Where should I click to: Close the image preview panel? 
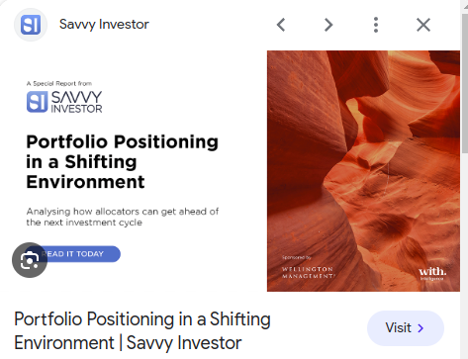pos(423,25)
